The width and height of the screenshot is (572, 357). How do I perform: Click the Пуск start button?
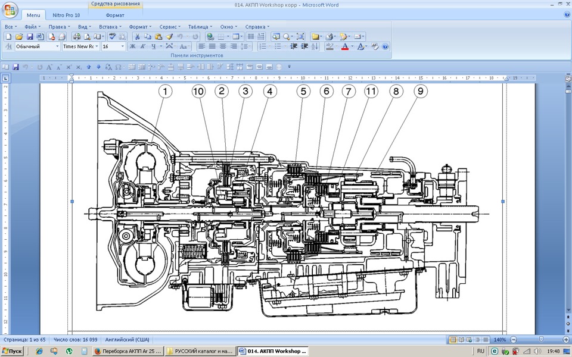click(x=13, y=352)
